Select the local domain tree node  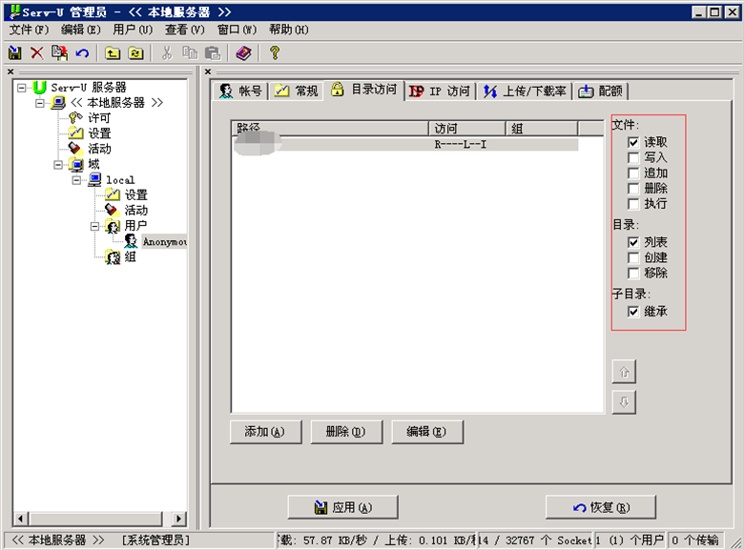tap(120, 180)
